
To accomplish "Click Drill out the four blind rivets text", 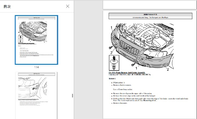I will (x=151, y=100).
